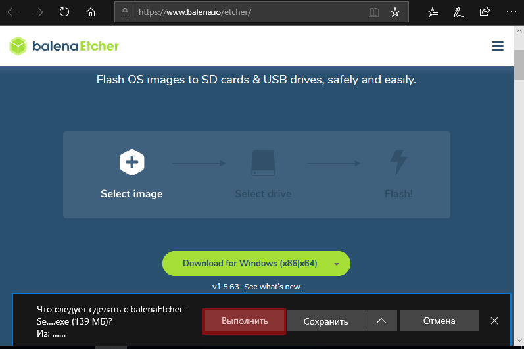This screenshot has height=349, width=524.
Task: Click the Flash! label
Action: pyautogui.click(x=398, y=194)
